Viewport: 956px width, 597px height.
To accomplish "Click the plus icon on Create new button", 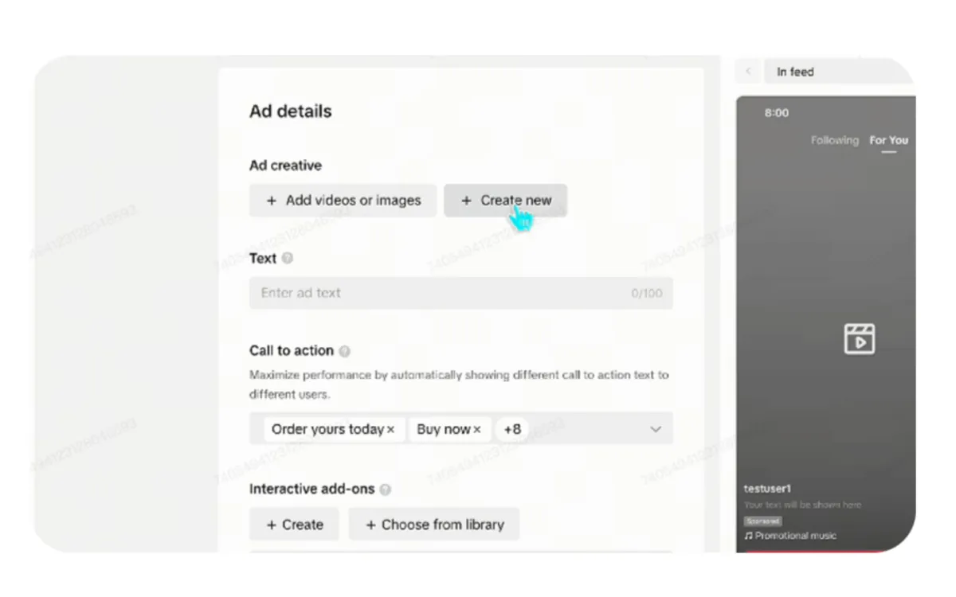I will point(467,201).
